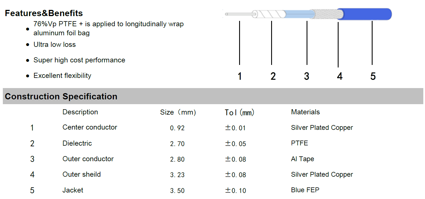Click the ±0.10 jacket tolerance value
Image resolution: width=425 pixels, height=199 pixels.
(235, 191)
